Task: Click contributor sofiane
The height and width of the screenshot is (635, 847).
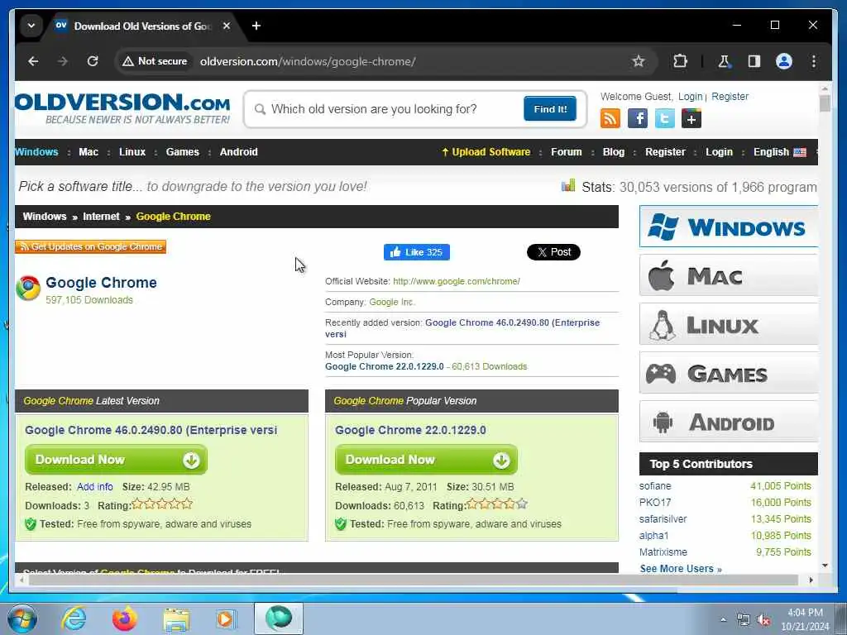Action: point(655,486)
